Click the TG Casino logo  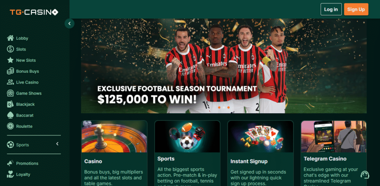tap(34, 12)
